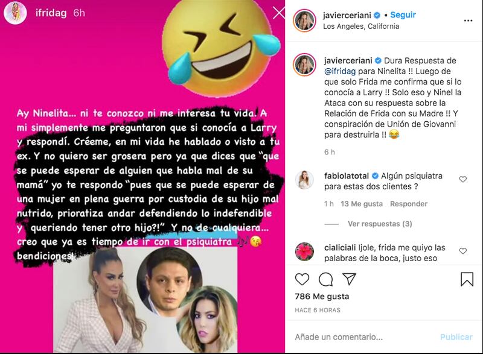
Task: Open cialiciali's flower avatar
Action: 304,251
